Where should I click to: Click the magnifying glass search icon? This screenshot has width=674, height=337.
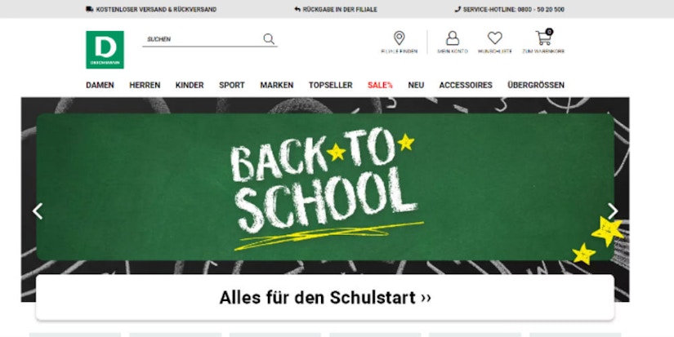[269, 39]
